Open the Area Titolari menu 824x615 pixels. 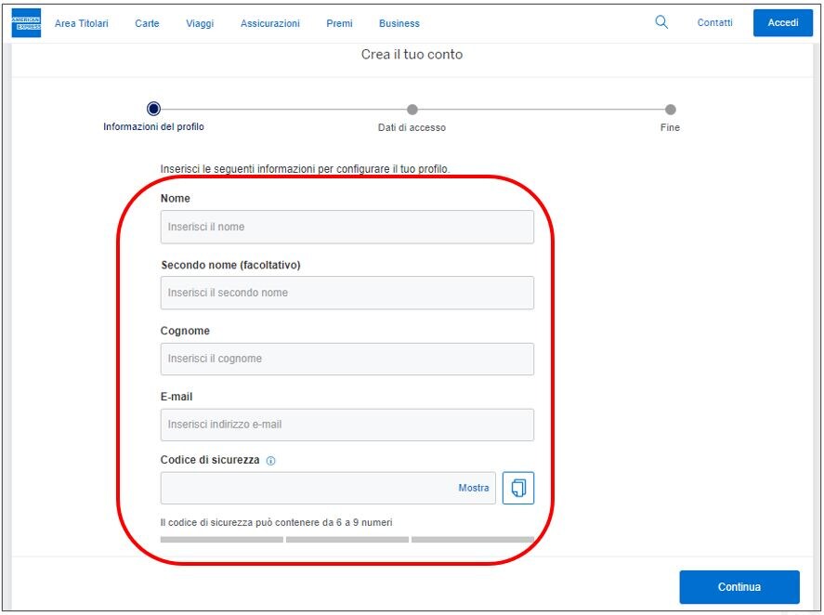[82, 23]
